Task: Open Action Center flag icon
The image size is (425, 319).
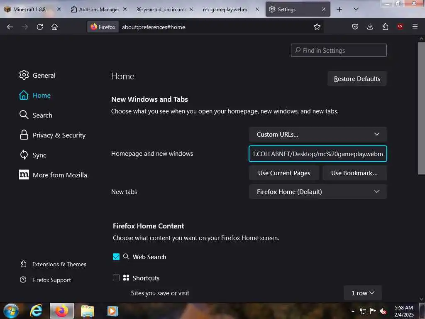Action: click(373, 311)
